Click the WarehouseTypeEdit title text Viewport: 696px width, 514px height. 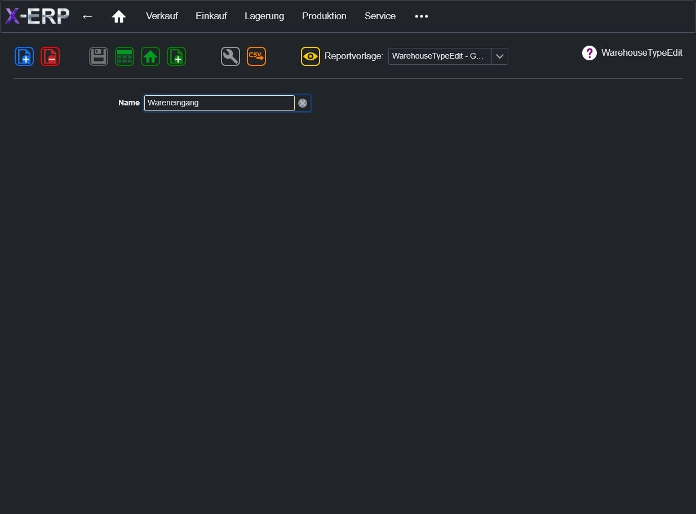click(642, 53)
